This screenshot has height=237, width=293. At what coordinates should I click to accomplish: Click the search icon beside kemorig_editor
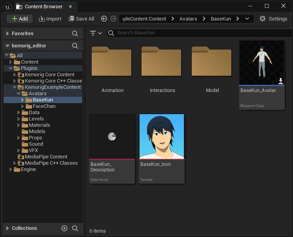coord(75,46)
